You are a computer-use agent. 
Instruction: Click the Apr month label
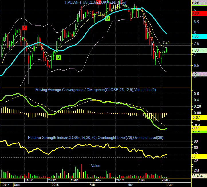[x=170, y=185]
